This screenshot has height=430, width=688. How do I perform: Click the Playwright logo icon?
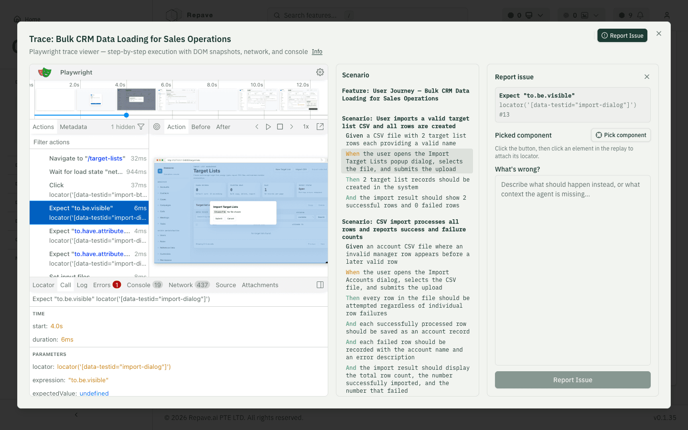tap(44, 72)
